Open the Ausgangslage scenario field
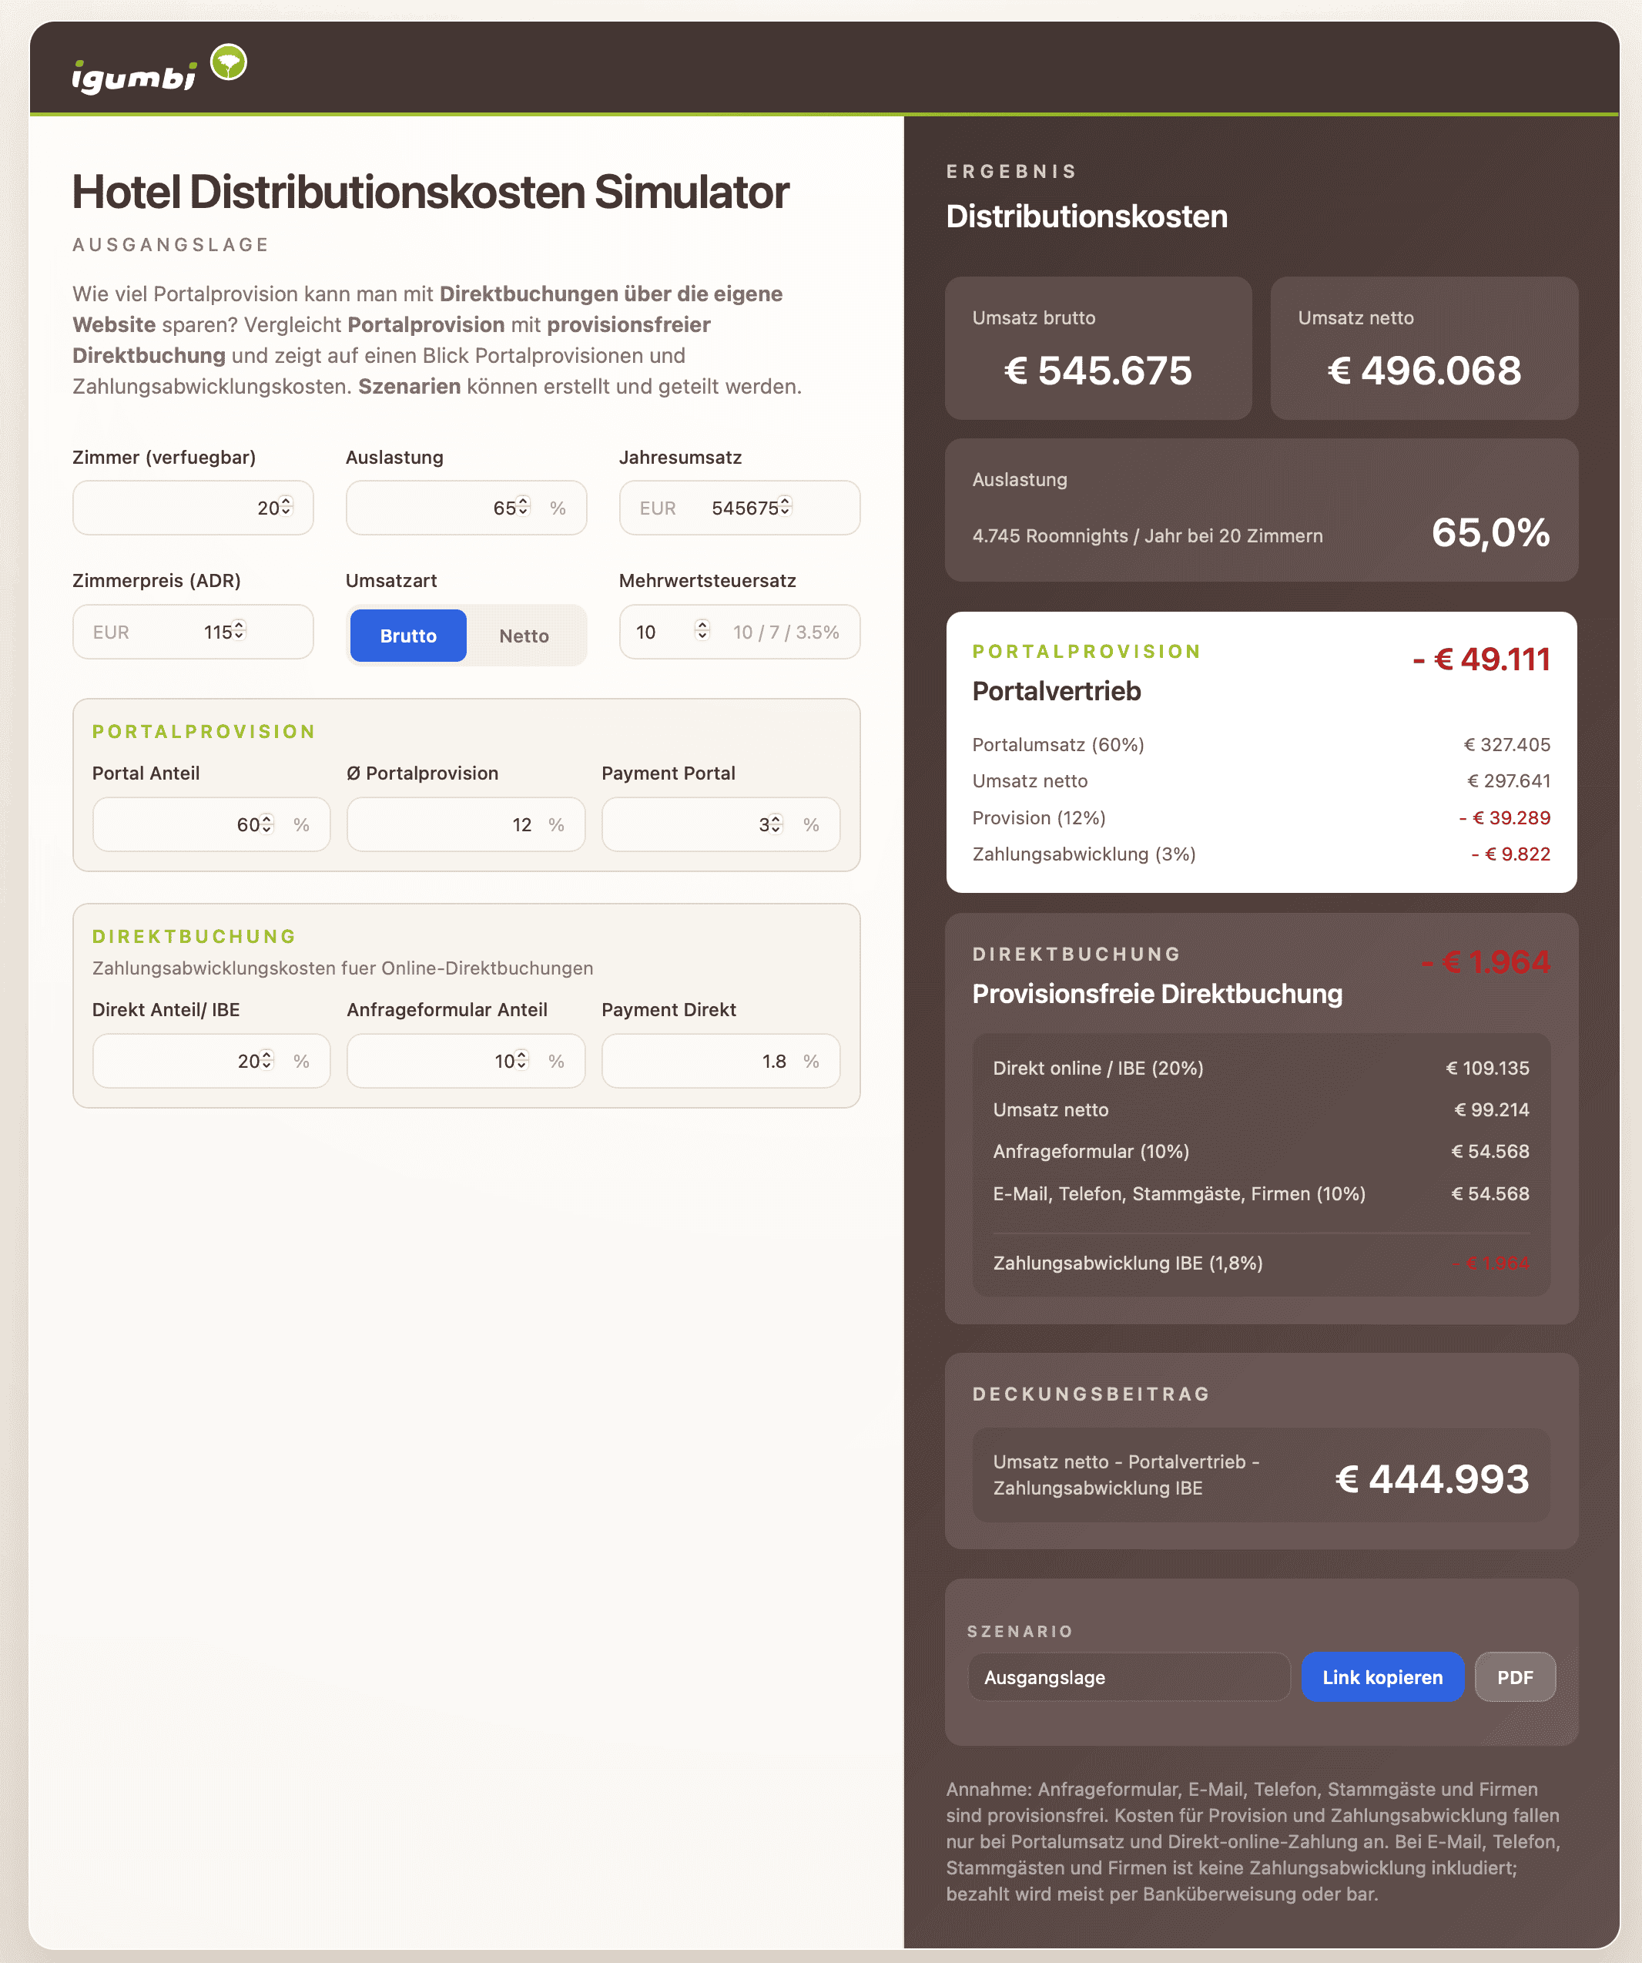Viewport: 1642px width, 1963px height. pos(1128,1677)
